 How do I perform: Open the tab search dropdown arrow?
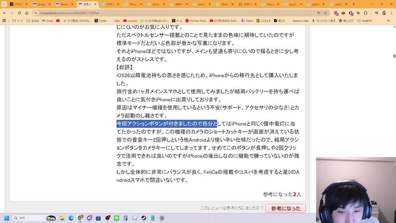pos(4,4)
